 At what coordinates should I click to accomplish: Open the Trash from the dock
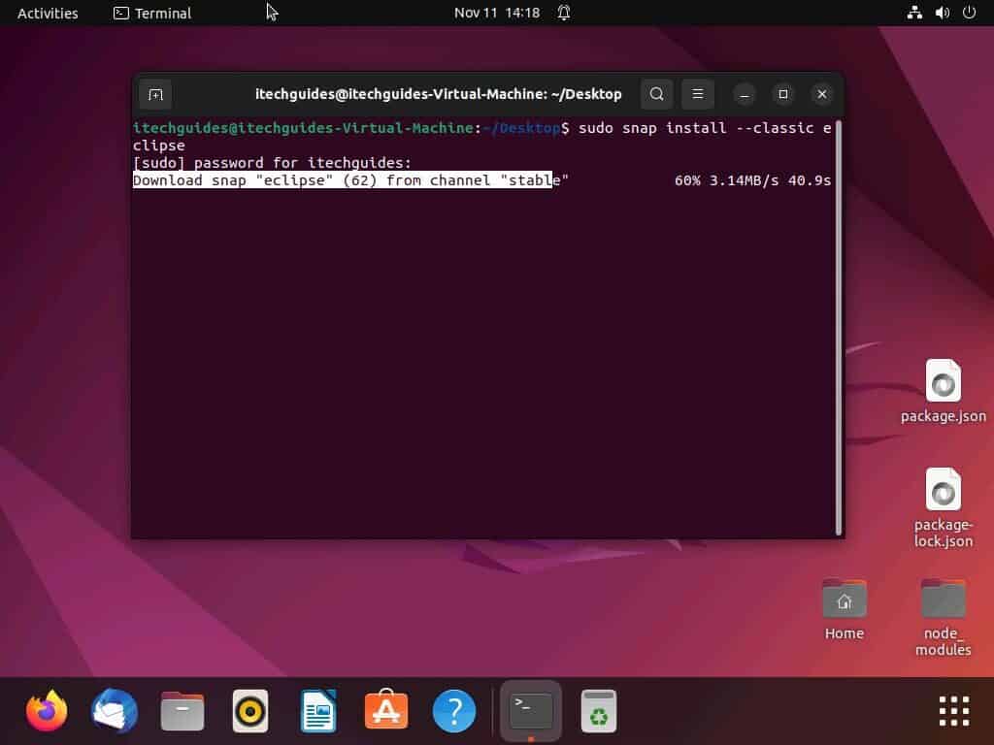click(599, 711)
